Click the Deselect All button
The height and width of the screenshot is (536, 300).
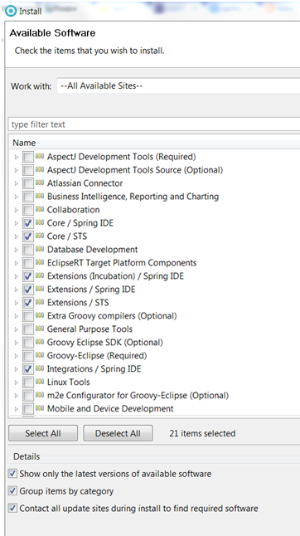pyautogui.click(x=118, y=433)
